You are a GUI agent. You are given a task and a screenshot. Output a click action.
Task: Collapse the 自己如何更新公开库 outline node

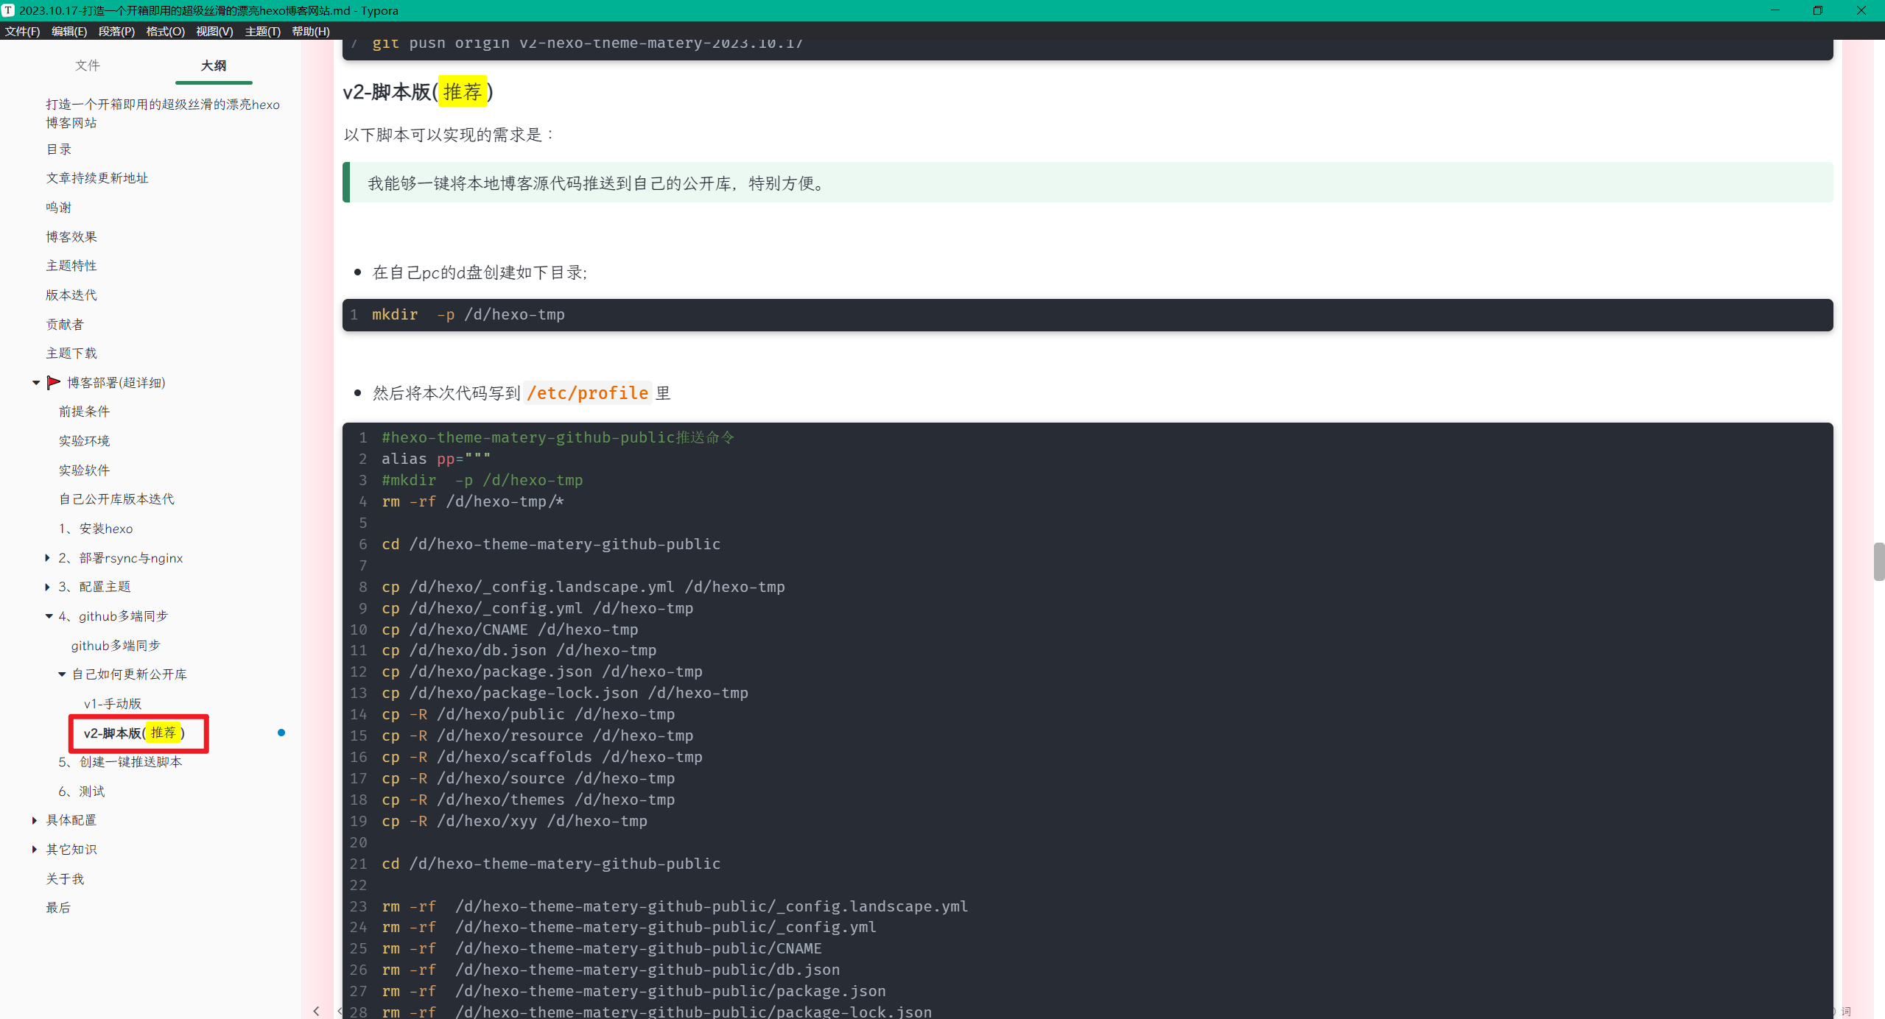point(62,674)
